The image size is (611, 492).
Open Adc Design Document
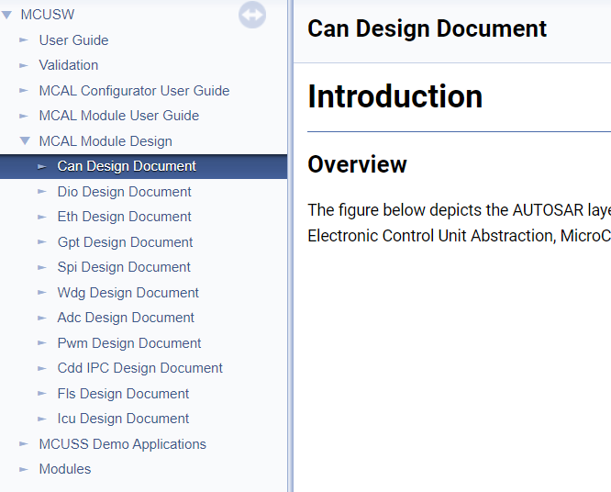(x=126, y=318)
